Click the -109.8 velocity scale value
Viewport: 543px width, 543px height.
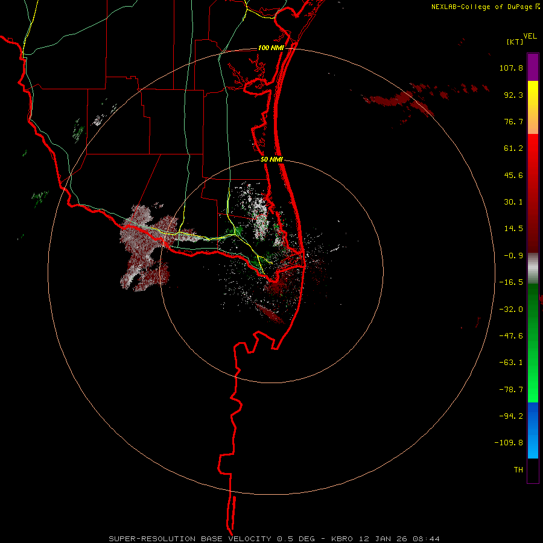pos(509,443)
